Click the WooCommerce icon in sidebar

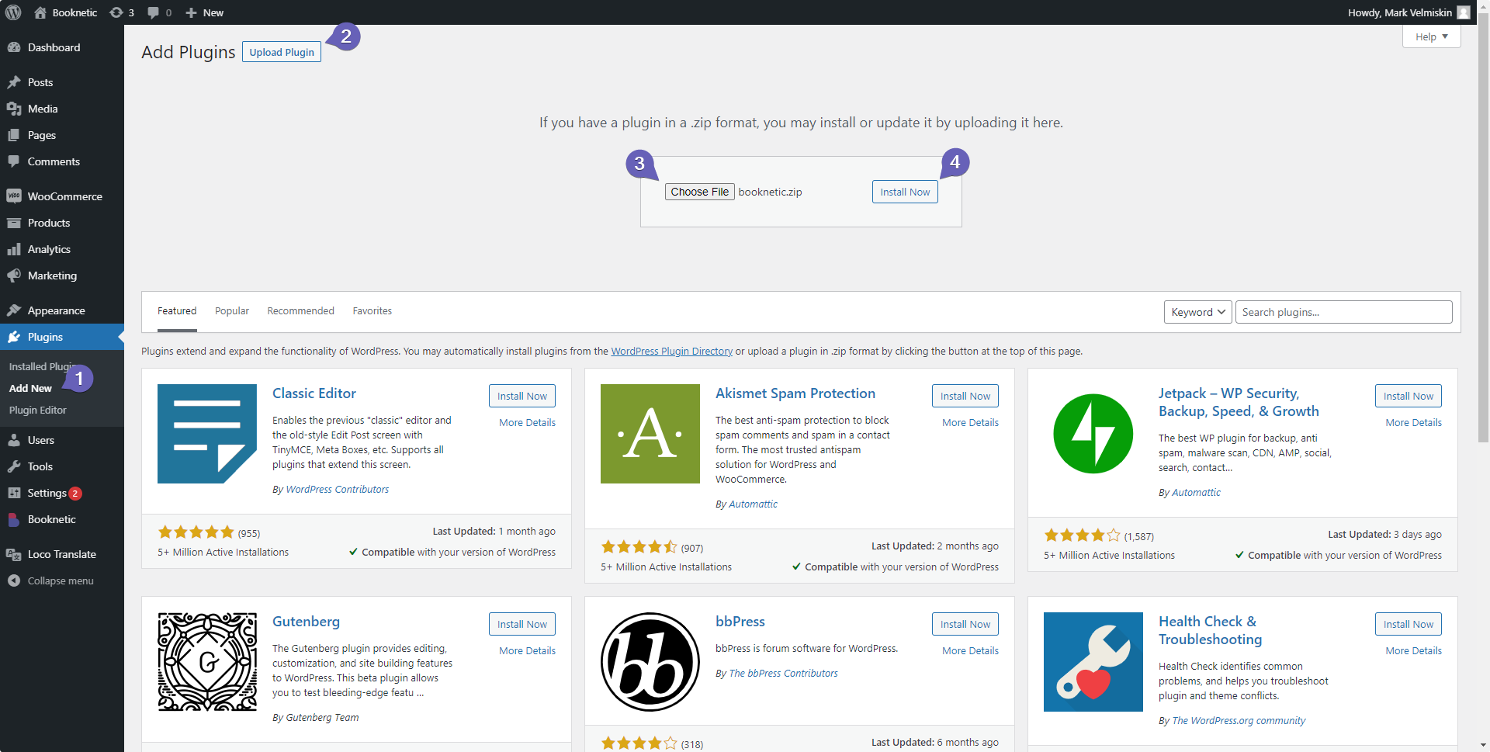[14, 196]
